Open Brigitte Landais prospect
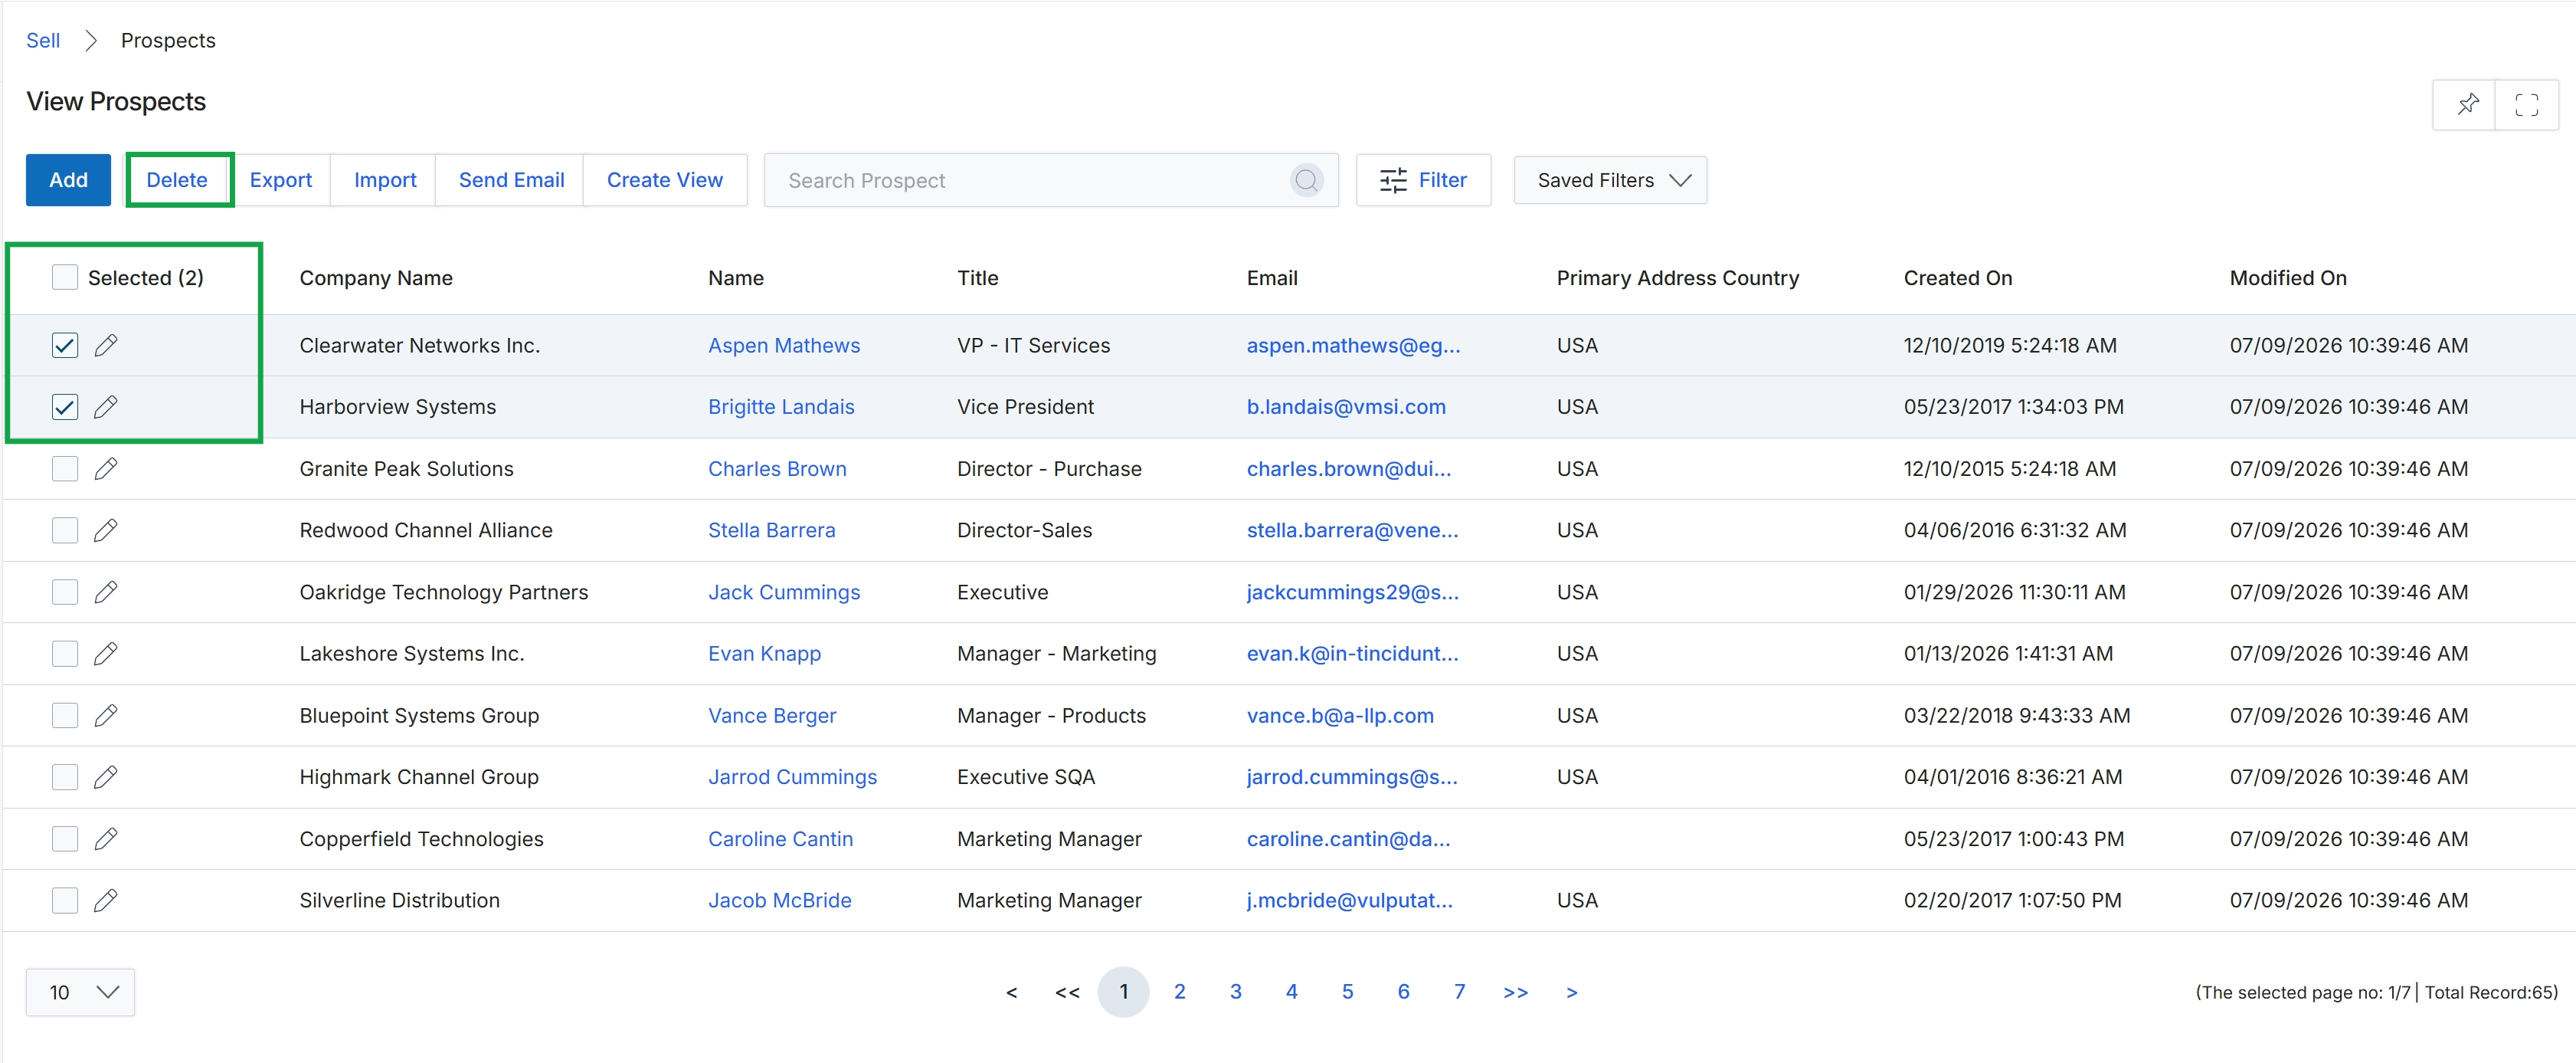The height and width of the screenshot is (1063, 2576). pyautogui.click(x=781, y=406)
